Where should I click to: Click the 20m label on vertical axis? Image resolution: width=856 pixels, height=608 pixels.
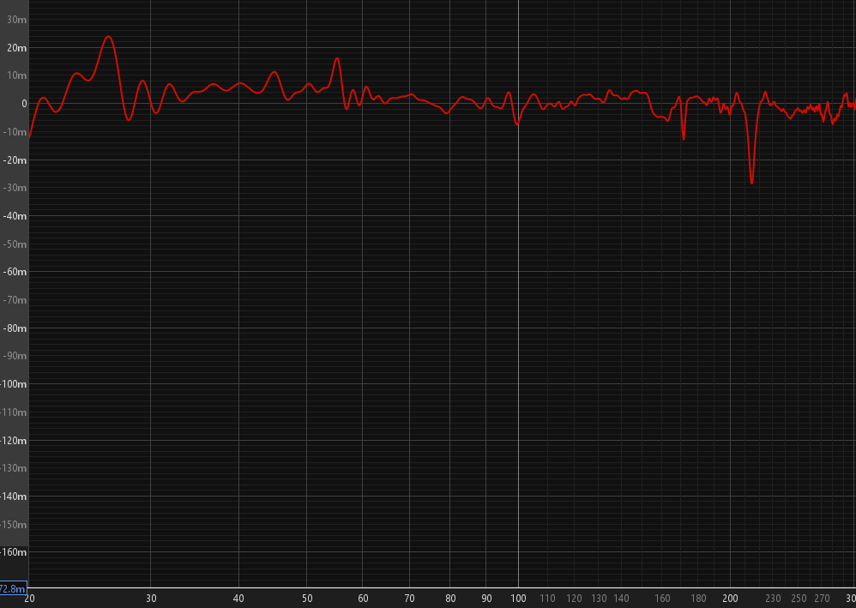[16, 48]
